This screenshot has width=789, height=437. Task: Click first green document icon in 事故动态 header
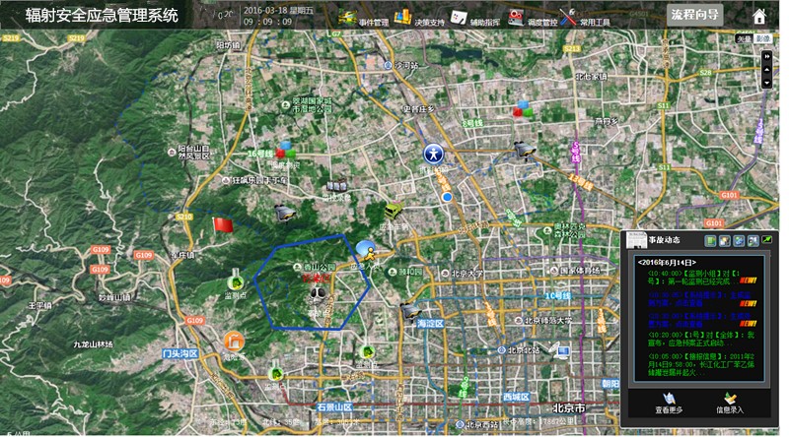[x=711, y=240]
